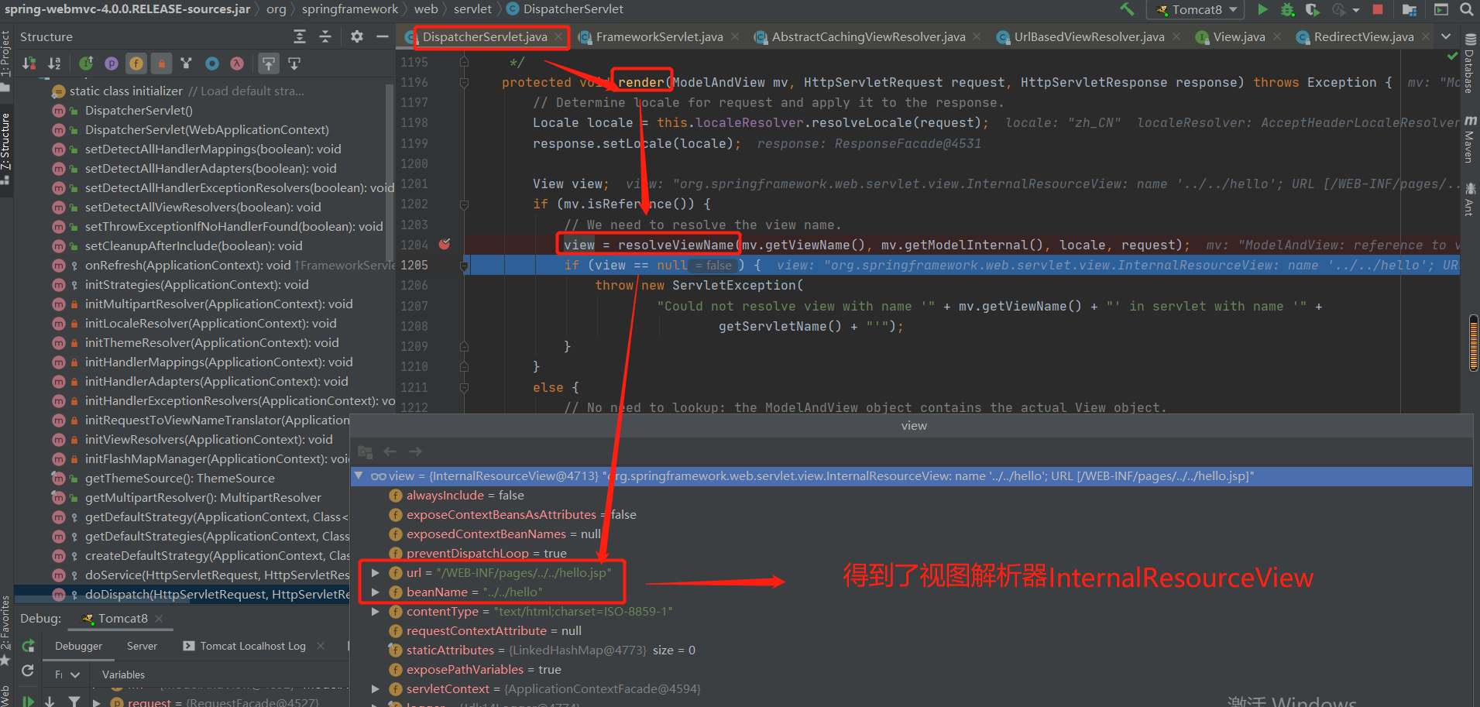Open the hidden editor tabs dropdown chevron

tap(1446, 36)
